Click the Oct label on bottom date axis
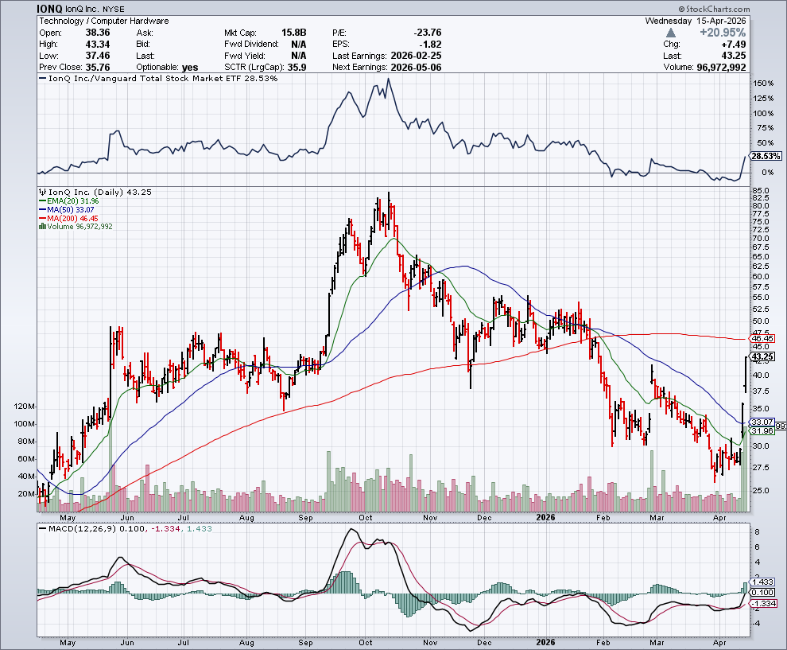Image resolution: width=787 pixels, height=650 pixels. coord(365,641)
